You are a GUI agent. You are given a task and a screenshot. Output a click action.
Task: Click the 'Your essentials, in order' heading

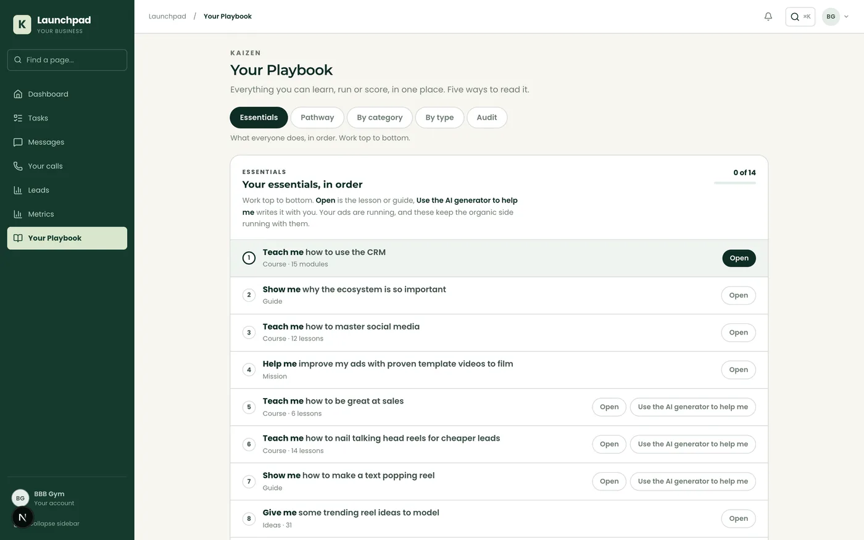[302, 185]
